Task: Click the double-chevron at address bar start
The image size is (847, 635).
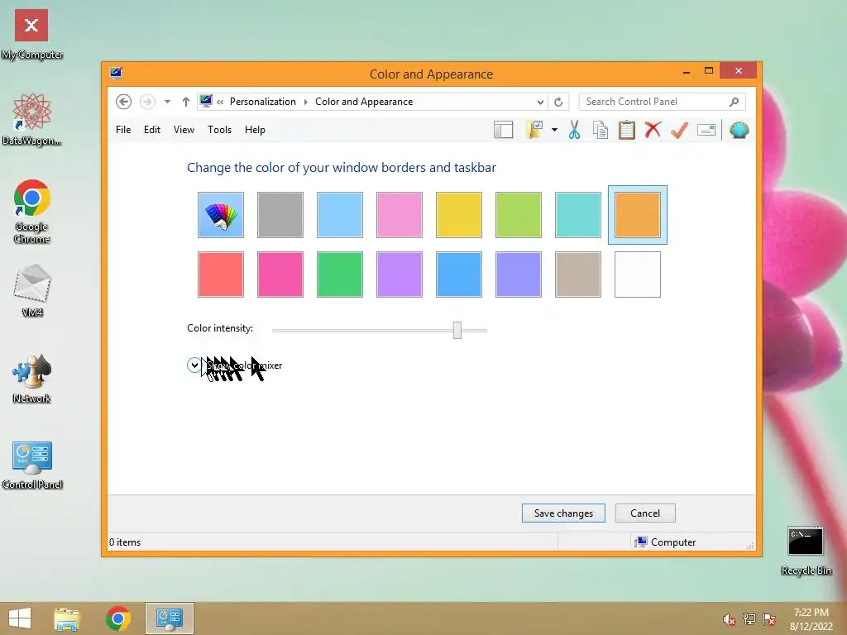Action: click(x=220, y=102)
